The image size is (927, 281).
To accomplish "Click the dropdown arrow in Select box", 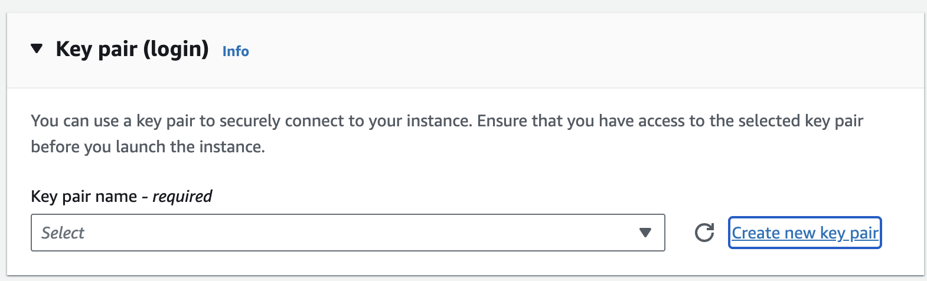I will click(645, 233).
